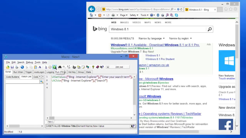Click the grey stop icon beside Run

tap(50, 67)
